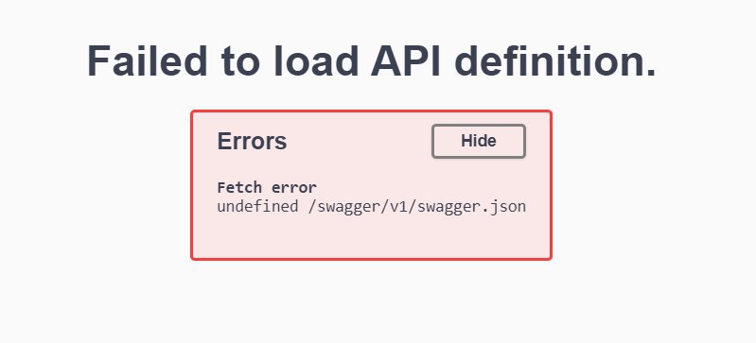The height and width of the screenshot is (343, 756).
Task: Click the word 'load' in the heading
Action: 316,60
